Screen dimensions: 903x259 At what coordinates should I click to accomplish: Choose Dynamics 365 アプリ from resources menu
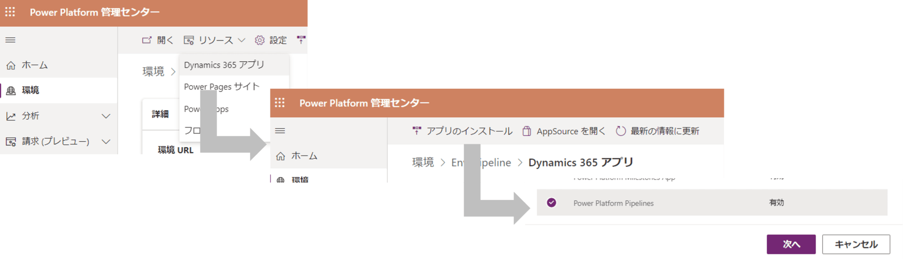tap(234, 65)
